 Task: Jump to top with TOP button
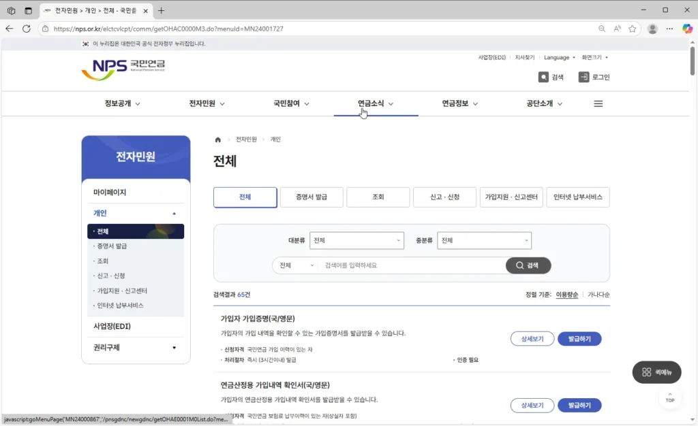(x=670, y=397)
